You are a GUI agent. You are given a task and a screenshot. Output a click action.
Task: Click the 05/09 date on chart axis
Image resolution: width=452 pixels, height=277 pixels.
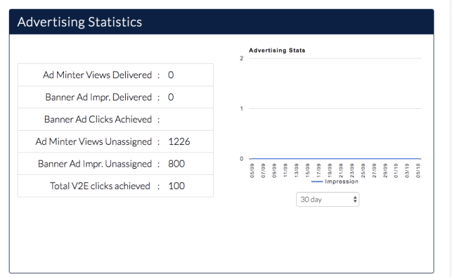(x=253, y=169)
